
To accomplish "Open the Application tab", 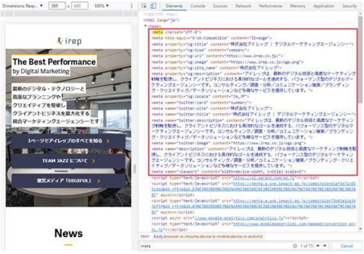I will [x=324, y=6].
